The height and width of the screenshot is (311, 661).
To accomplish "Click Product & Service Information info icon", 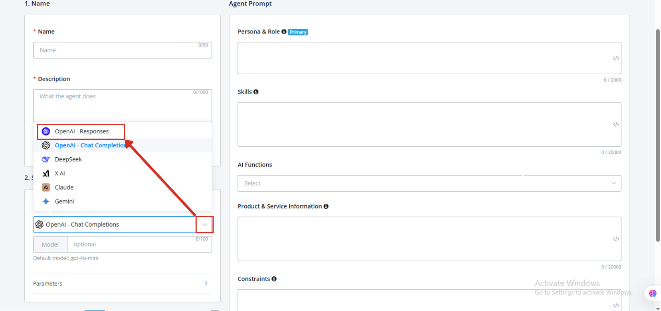I will [326, 207].
